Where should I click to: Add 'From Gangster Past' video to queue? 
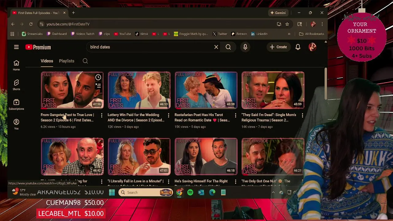pos(98,86)
